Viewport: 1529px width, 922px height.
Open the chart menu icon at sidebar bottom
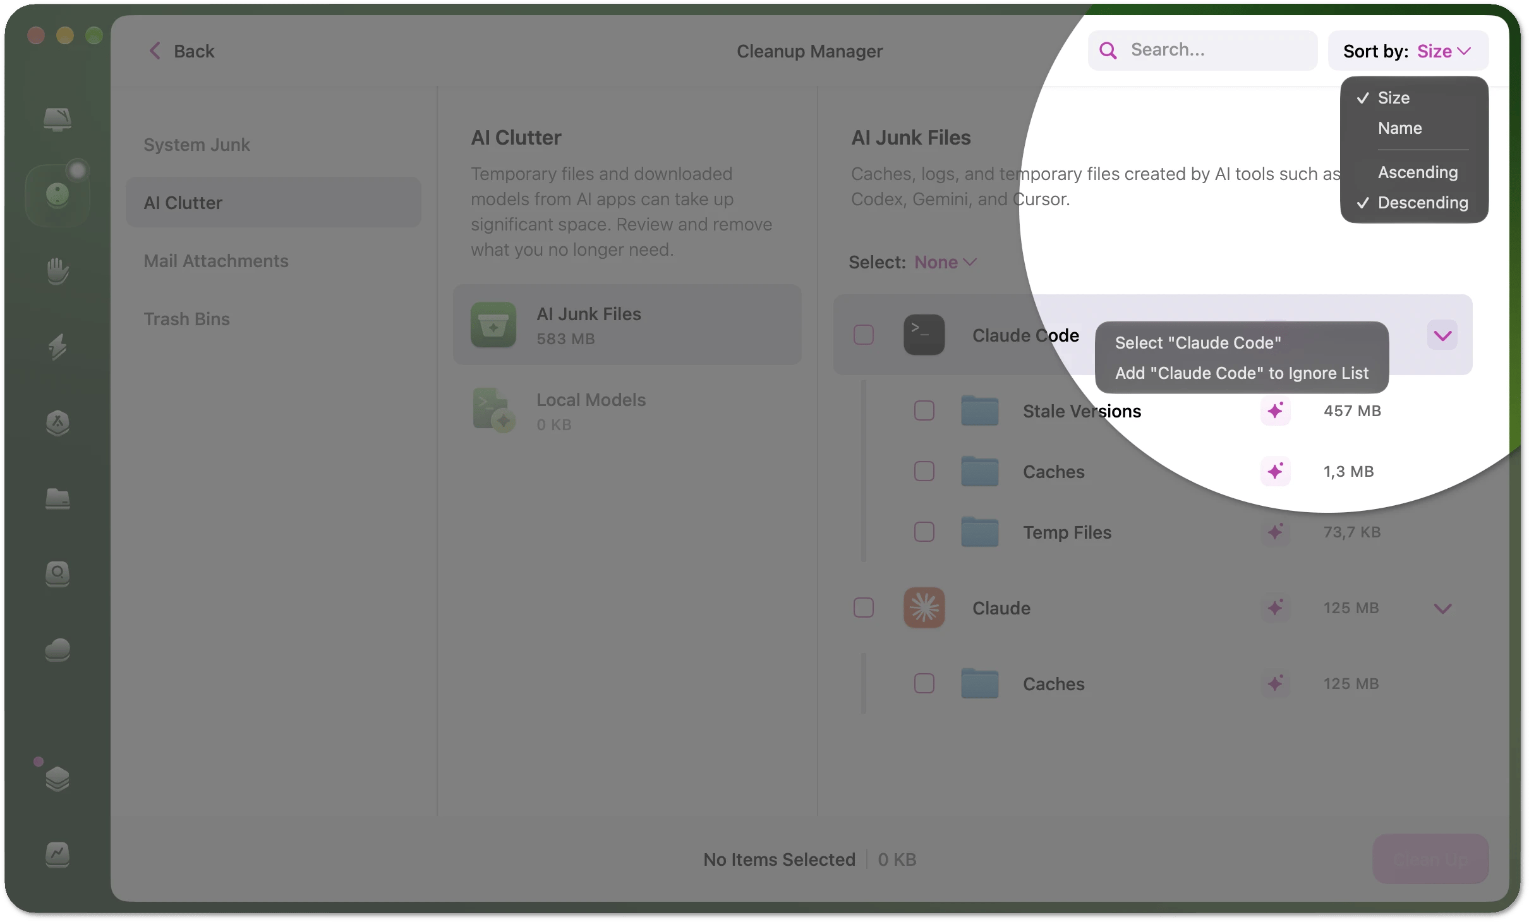click(x=57, y=854)
